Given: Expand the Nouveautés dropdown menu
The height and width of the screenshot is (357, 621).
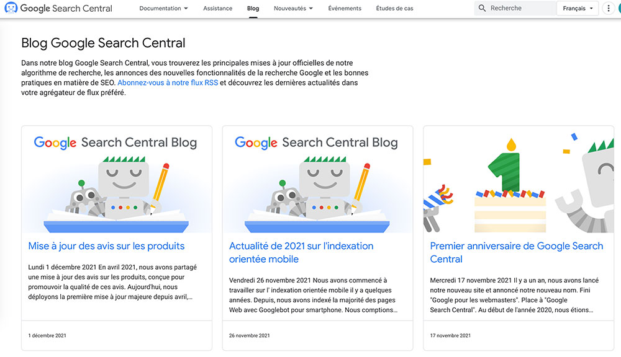Looking at the screenshot, I should point(293,8).
